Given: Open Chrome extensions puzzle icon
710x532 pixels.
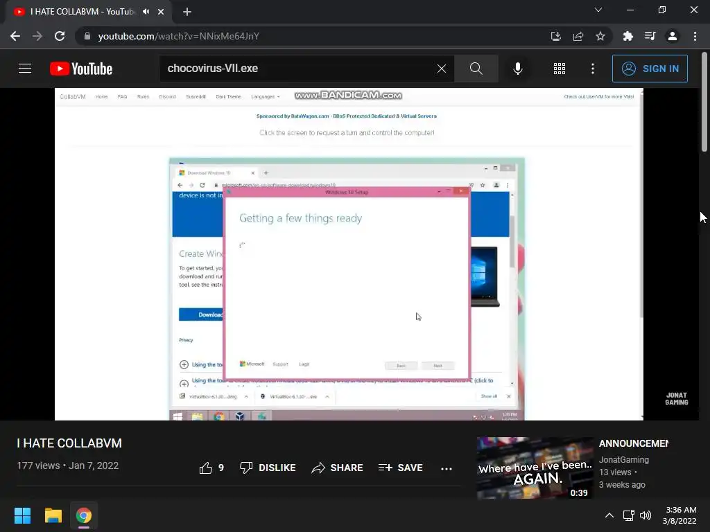Looking at the screenshot, I should [627, 36].
